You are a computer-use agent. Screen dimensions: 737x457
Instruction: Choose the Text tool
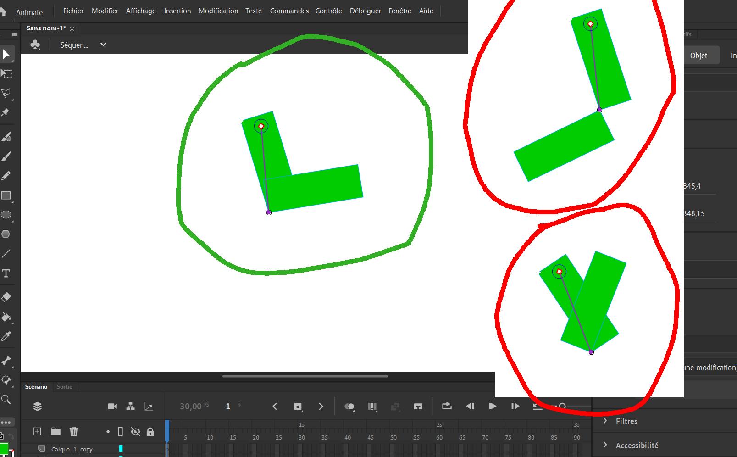[7, 273]
